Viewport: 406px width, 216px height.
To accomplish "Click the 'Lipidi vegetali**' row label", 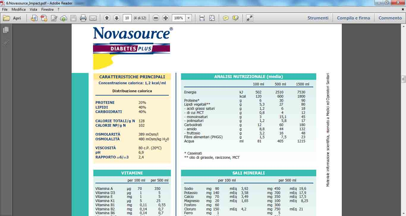I will [197, 104].
